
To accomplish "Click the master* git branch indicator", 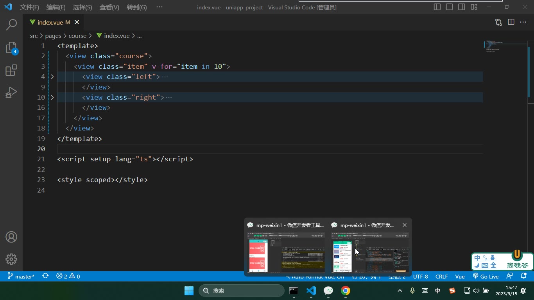I will (21, 276).
